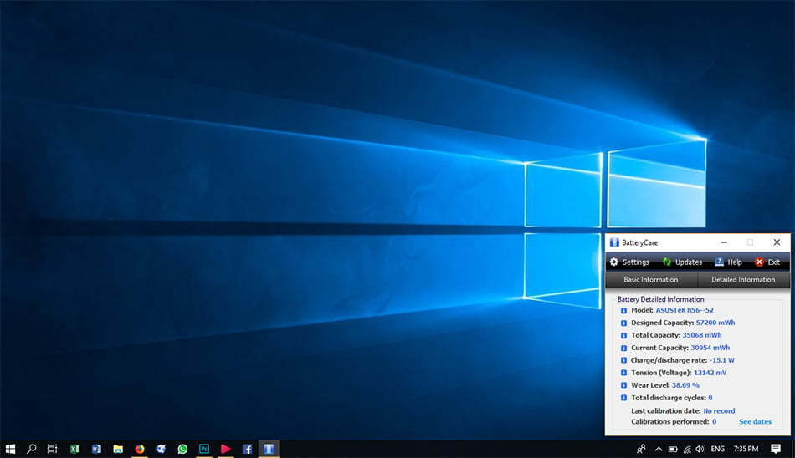795x458 pixels.
Task: Click the info icon beside Charge/discharge rate
Action: (623, 361)
